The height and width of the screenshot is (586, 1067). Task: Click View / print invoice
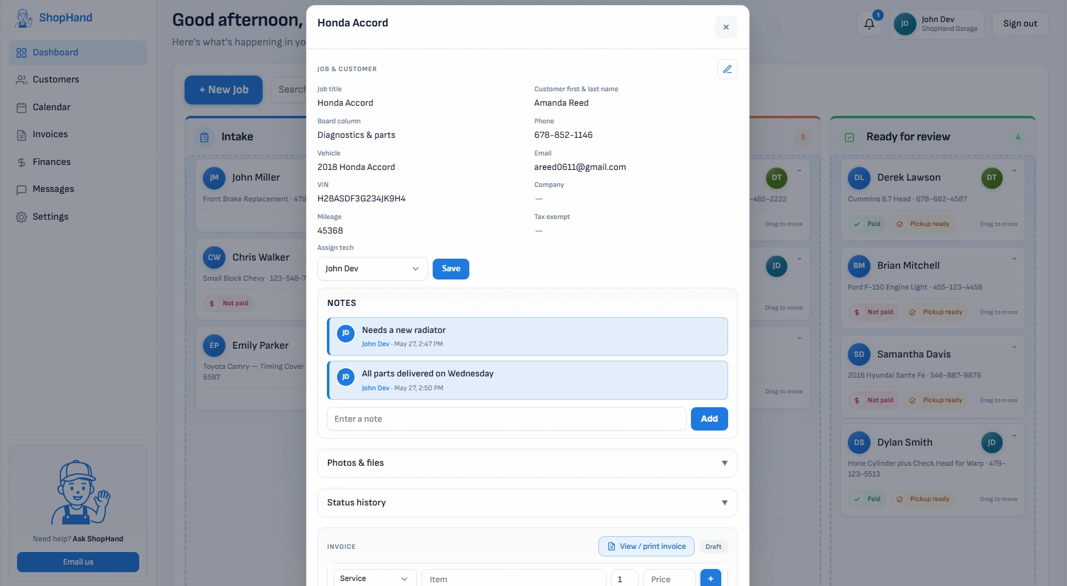click(x=646, y=546)
